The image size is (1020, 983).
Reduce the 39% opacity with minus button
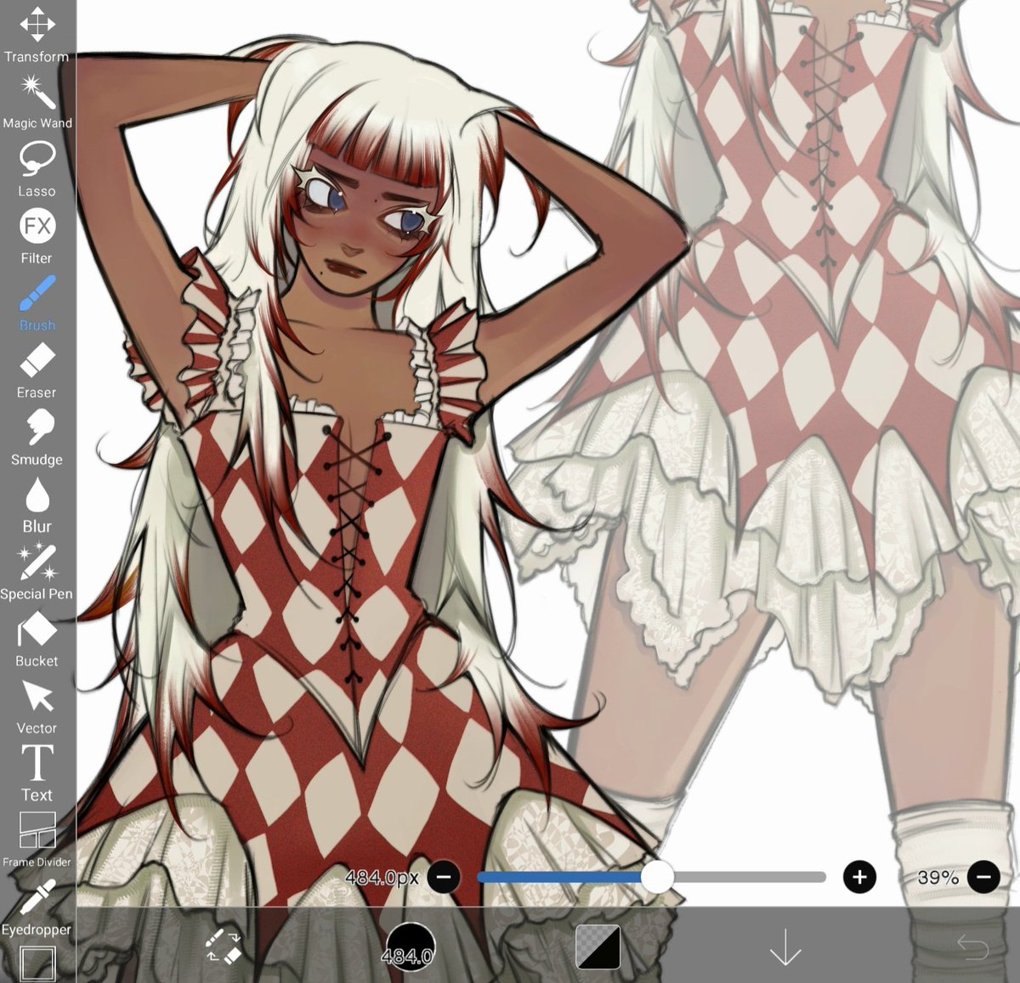[x=983, y=876]
